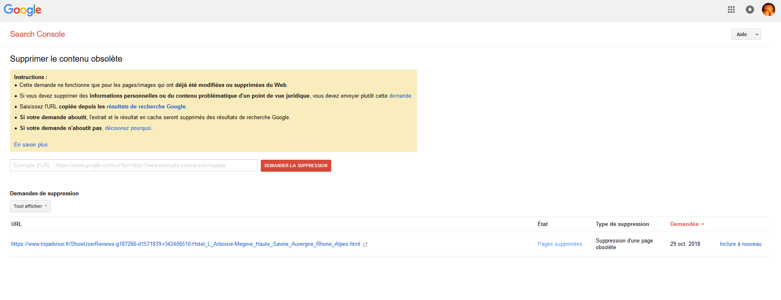This screenshot has width=781, height=300.
Task: Sort by the Demandée column header
Action: click(x=687, y=224)
